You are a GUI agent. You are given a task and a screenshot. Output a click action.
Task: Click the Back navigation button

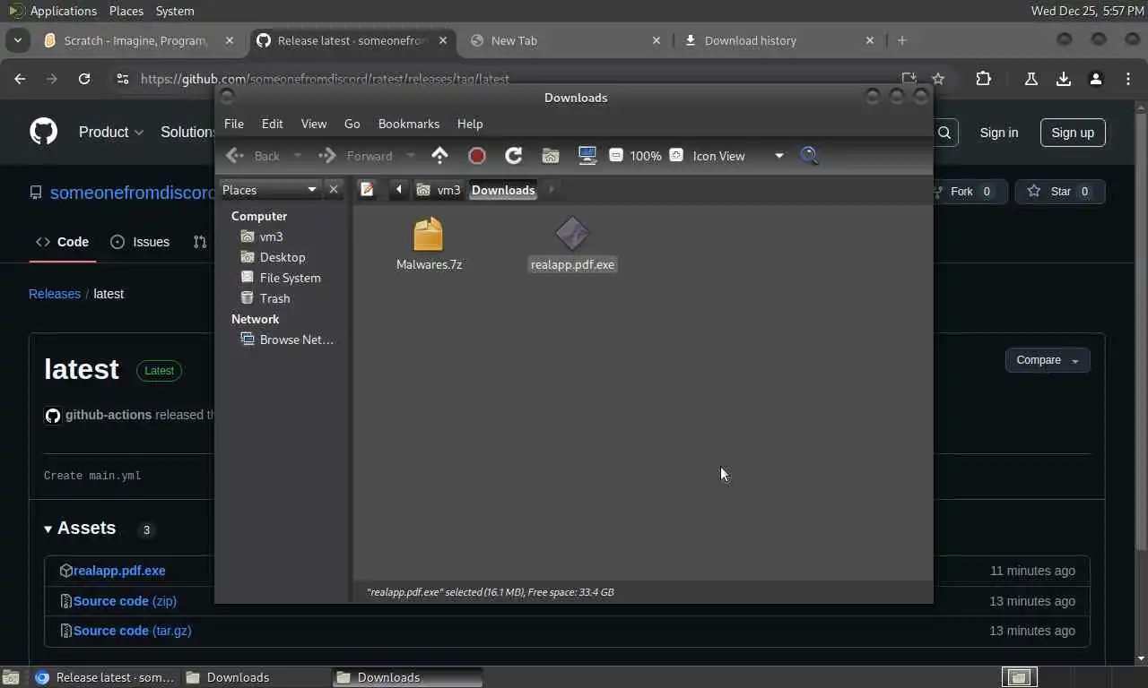(254, 156)
